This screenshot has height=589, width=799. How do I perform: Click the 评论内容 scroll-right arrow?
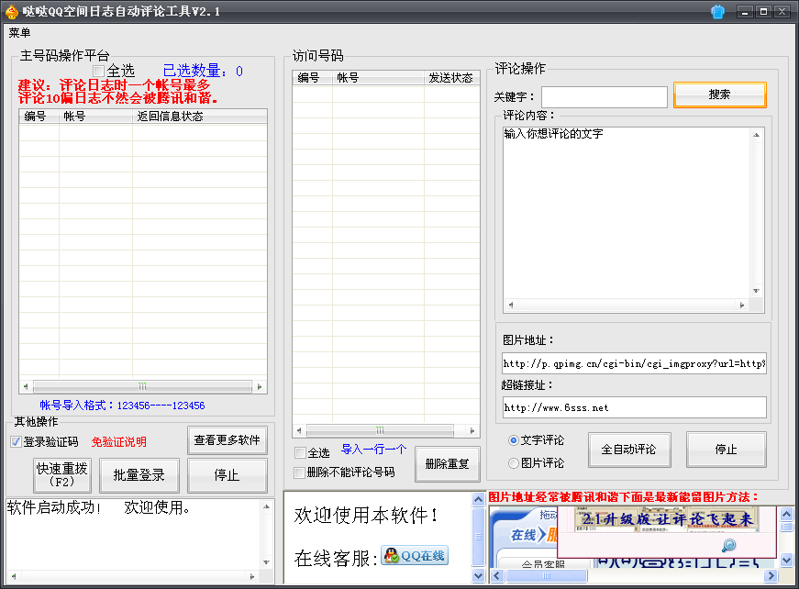[x=742, y=306]
